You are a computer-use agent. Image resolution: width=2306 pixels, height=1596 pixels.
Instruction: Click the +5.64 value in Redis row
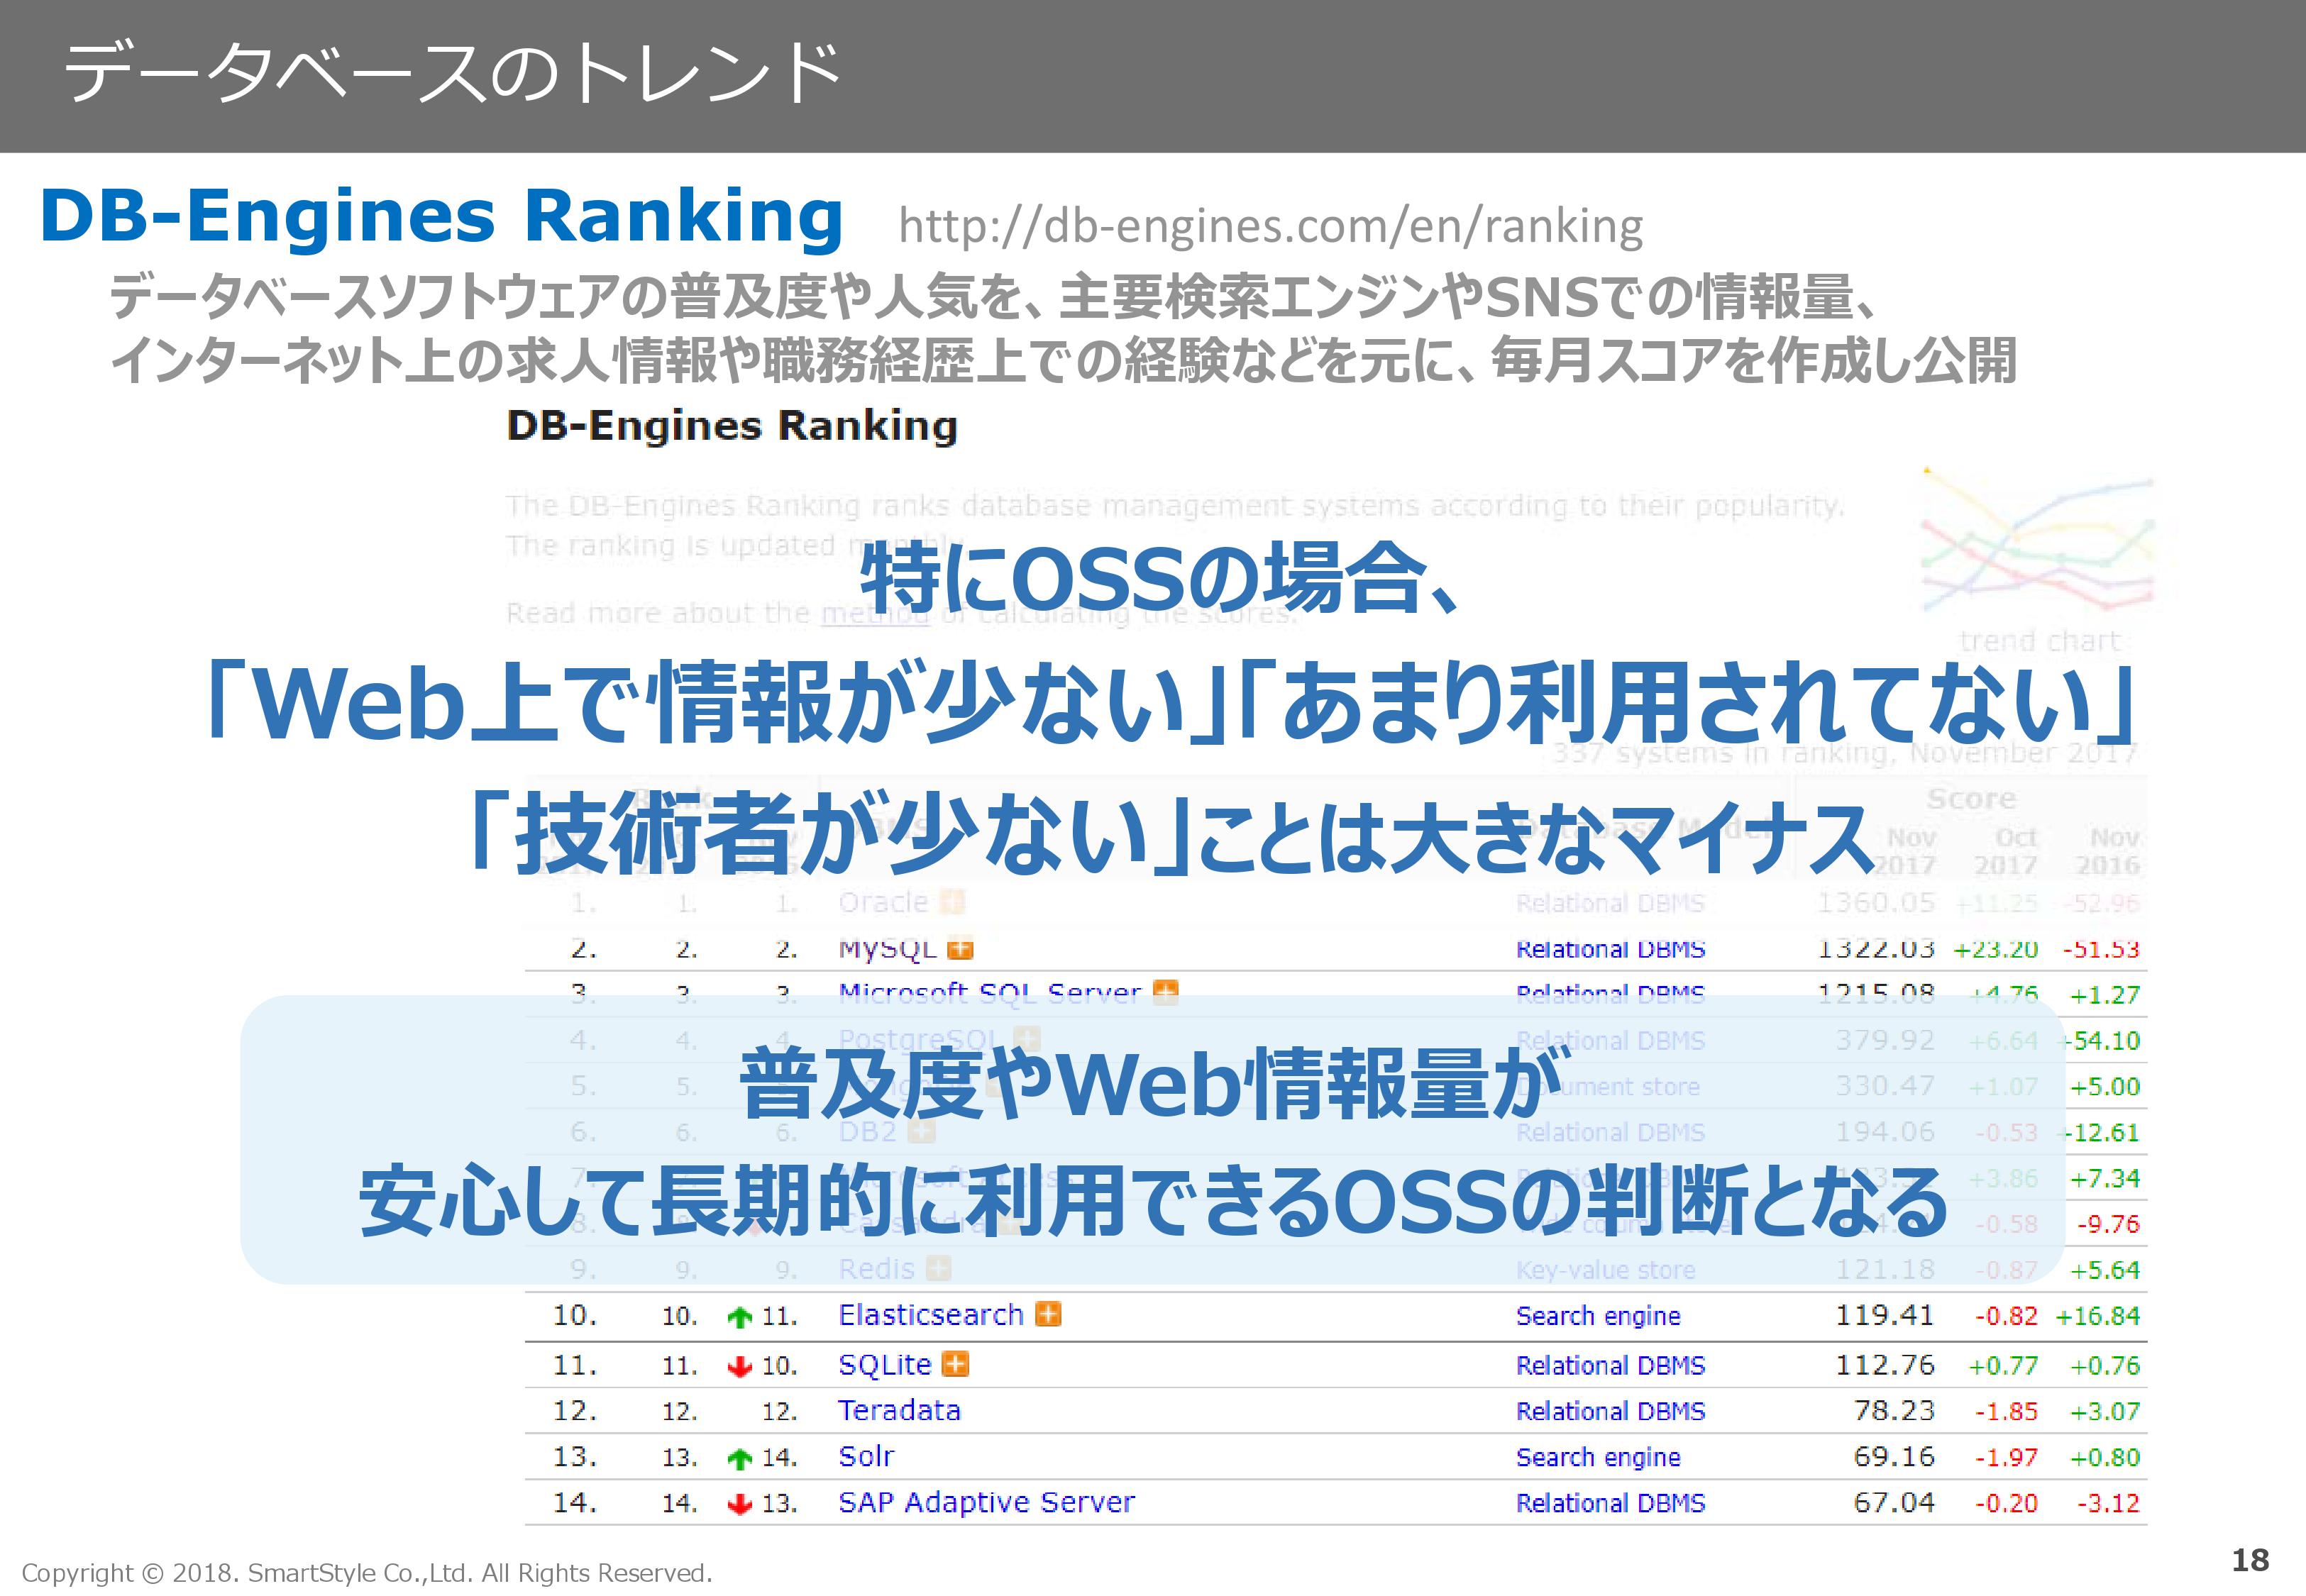point(2105,1271)
